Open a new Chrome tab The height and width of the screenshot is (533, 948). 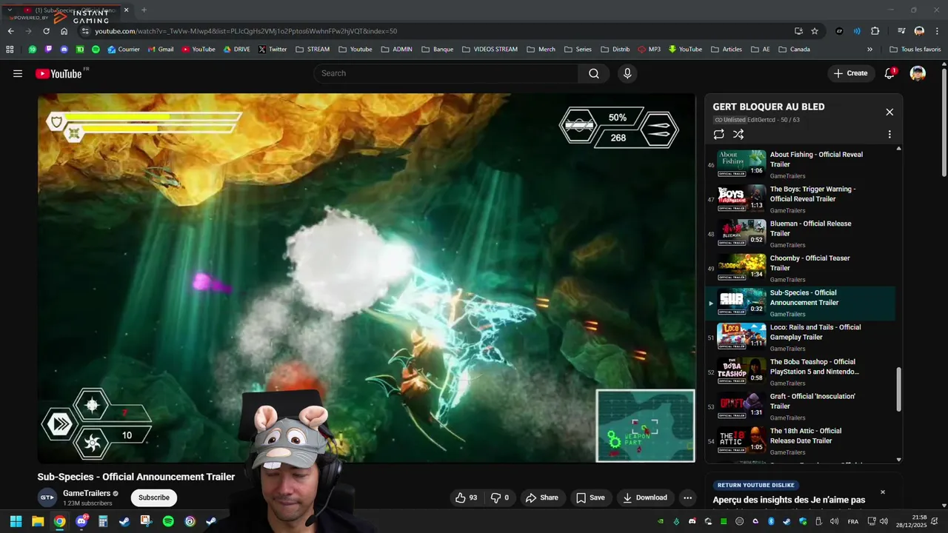[x=144, y=10]
